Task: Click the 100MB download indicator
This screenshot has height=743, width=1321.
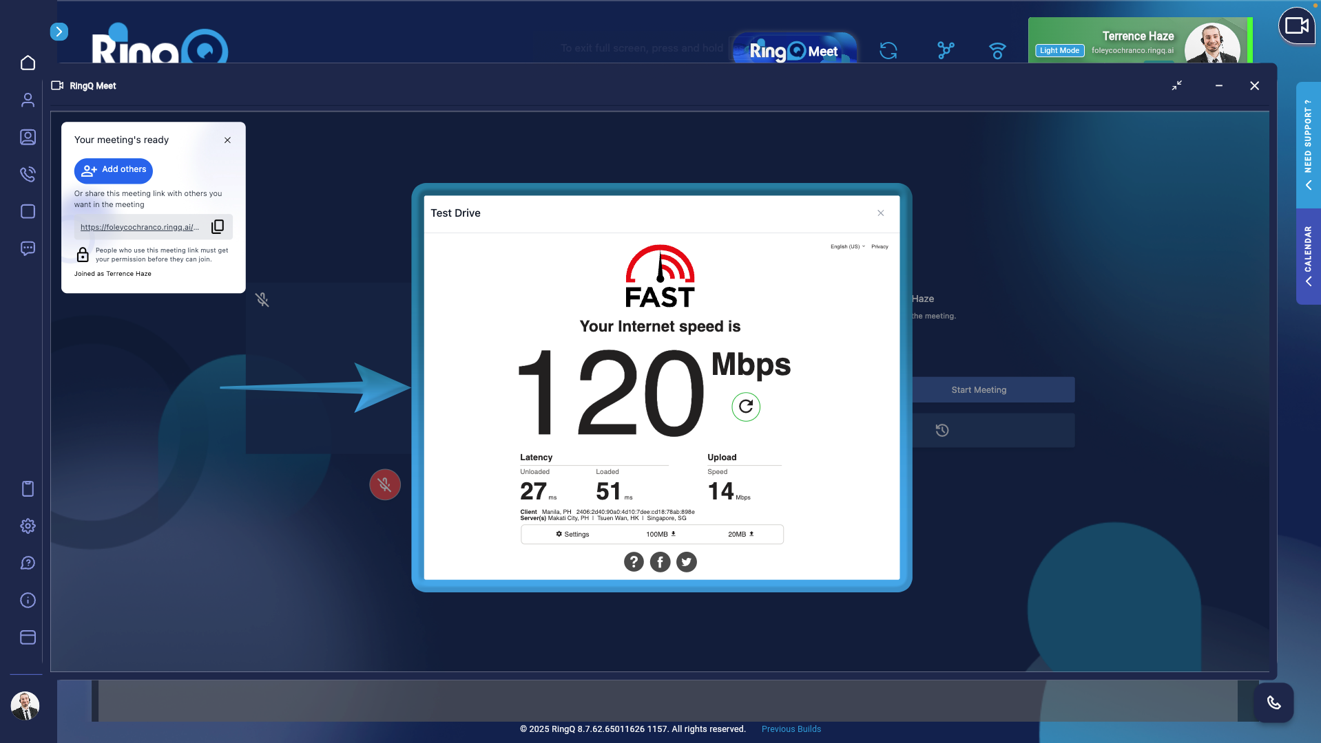Action: [x=661, y=535]
